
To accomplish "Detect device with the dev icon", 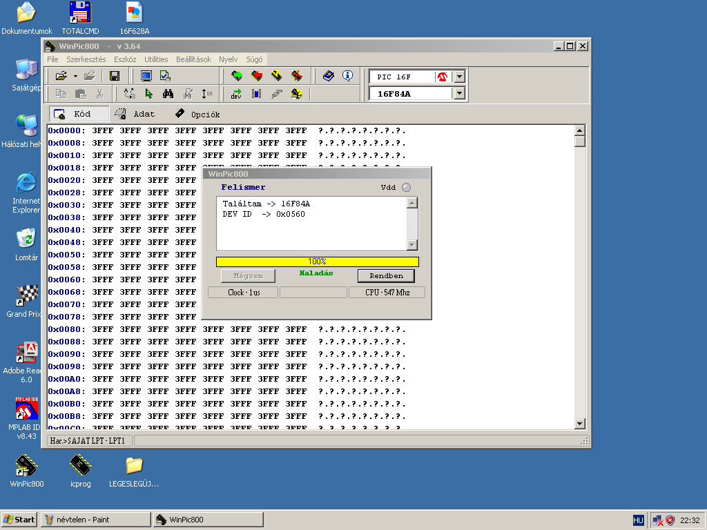I will 236,94.
